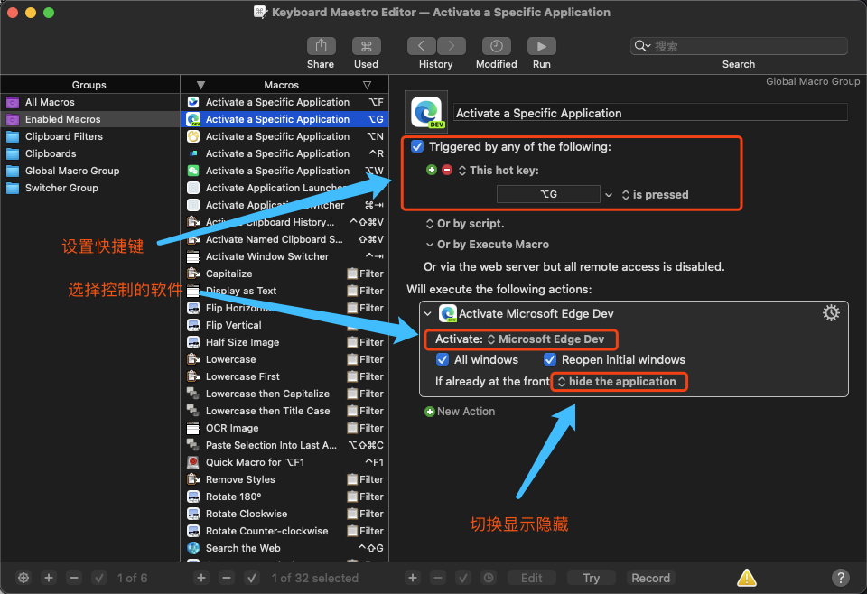Open help with the question mark button
The image size is (867, 594).
[841, 578]
